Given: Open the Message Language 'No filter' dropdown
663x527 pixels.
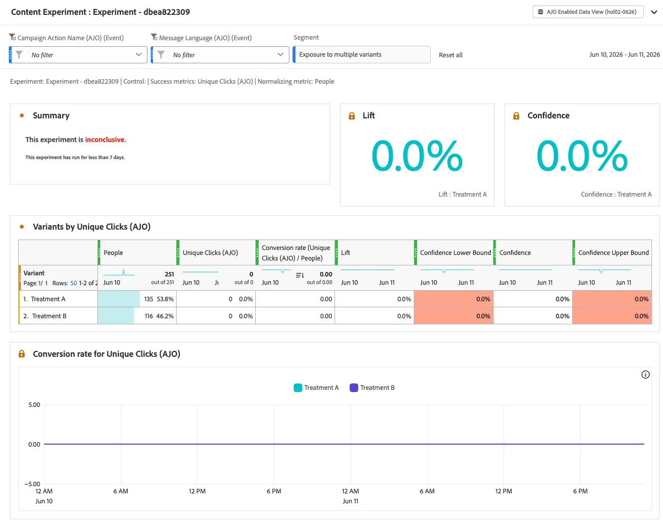Looking at the screenshot, I should [x=220, y=55].
